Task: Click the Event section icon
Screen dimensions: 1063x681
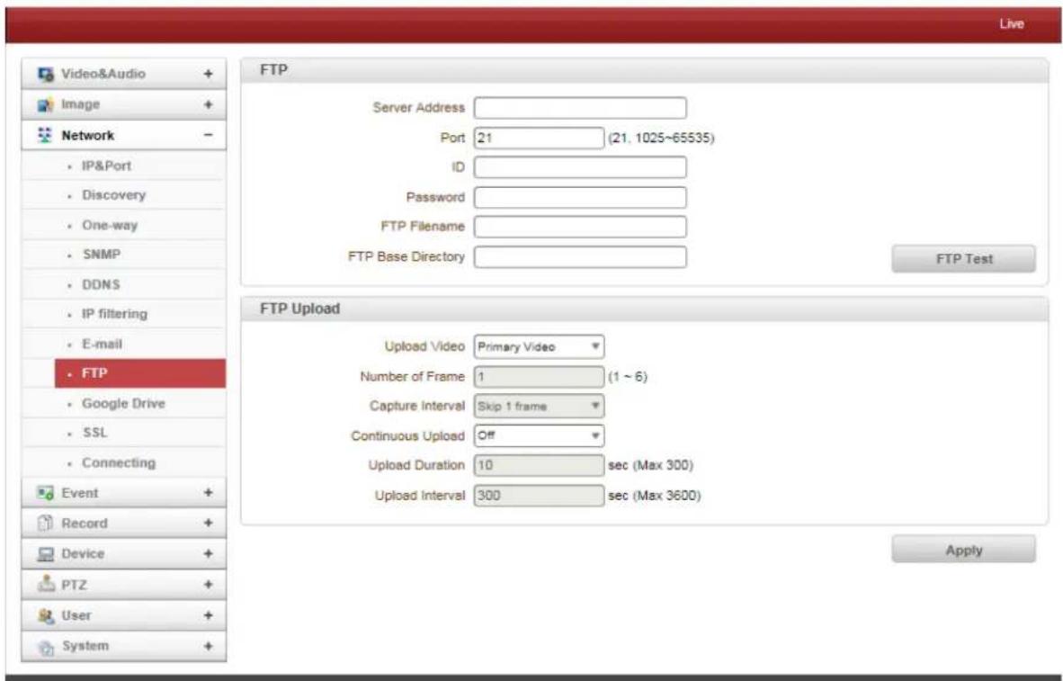Action: click(46, 493)
